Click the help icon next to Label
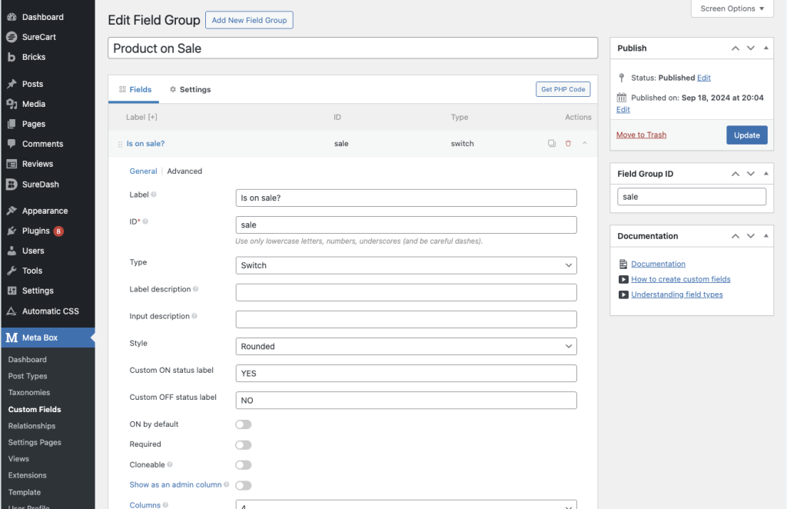The height and width of the screenshot is (509, 787). [x=154, y=195]
